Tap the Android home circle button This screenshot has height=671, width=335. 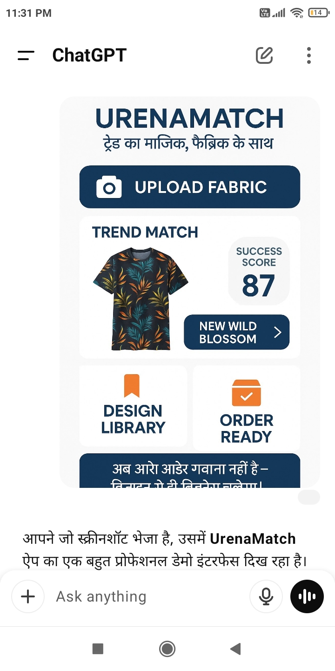pyautogui.click(x=167, y=649)
